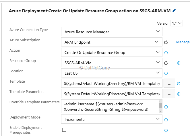Show info for Deployment Mode
The width and height of the screenshot is (190, 136).
tap(166, 120)
